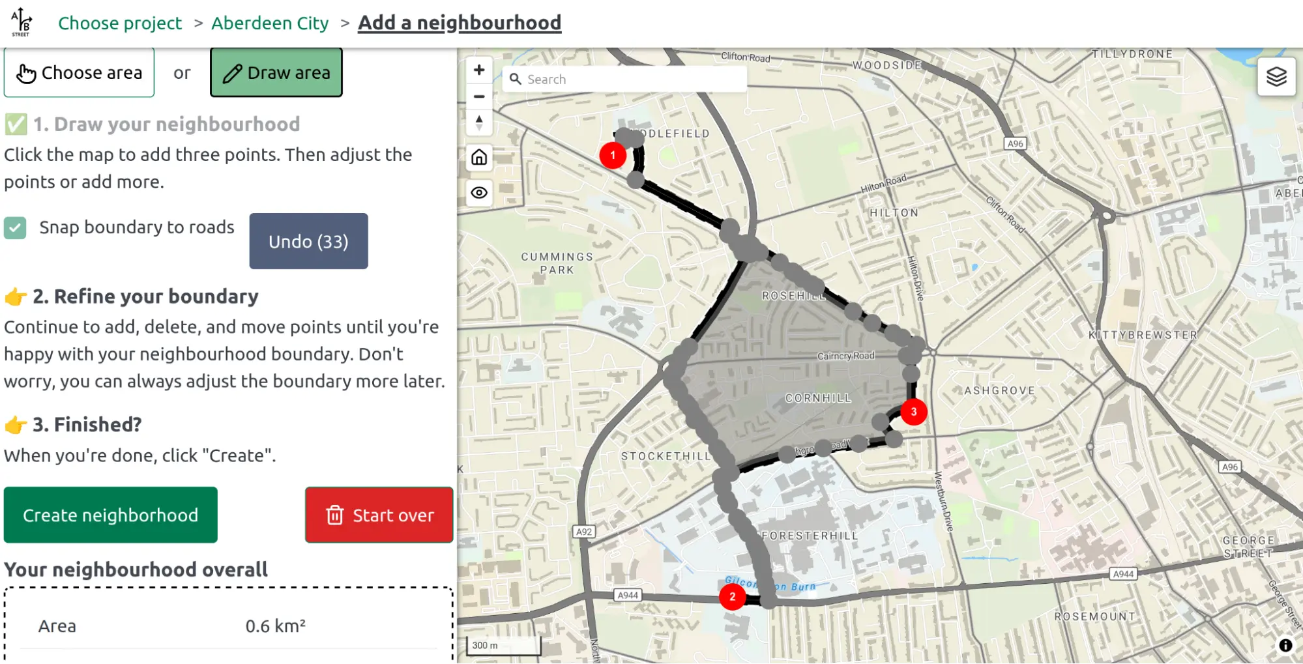
Task: Click the map Search field
Action: pyautogui.click(x=624, y=79)
